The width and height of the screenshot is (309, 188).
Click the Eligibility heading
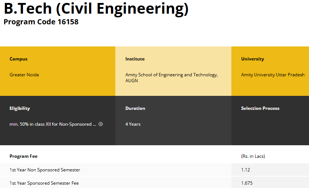20,108
